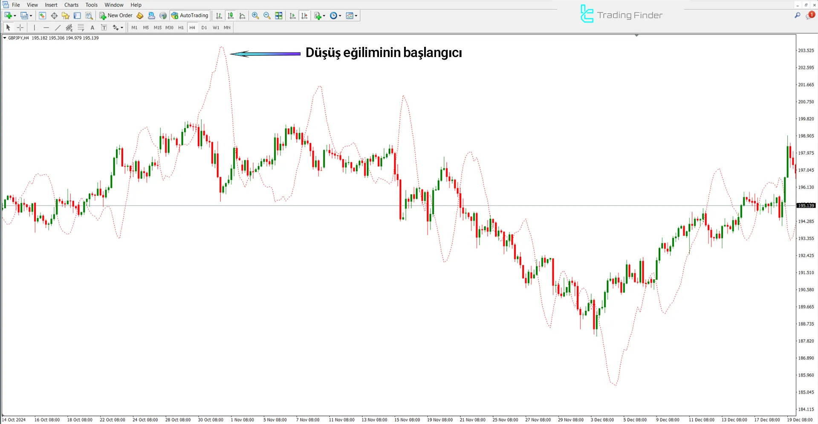The height and width of the screenshot is (424, 818).
Task: Select the Draw Horizontal Line tool
Action: (x=46, y=27)
